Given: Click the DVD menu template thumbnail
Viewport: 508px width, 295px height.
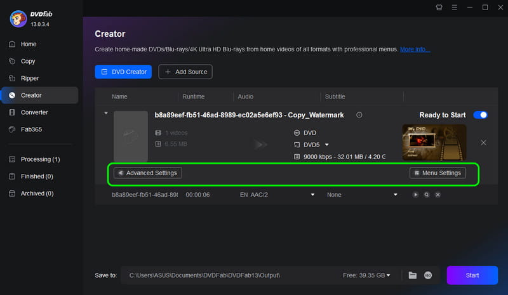Looking at the screenshot, I should pyautogui.click(x=434, y=143).
